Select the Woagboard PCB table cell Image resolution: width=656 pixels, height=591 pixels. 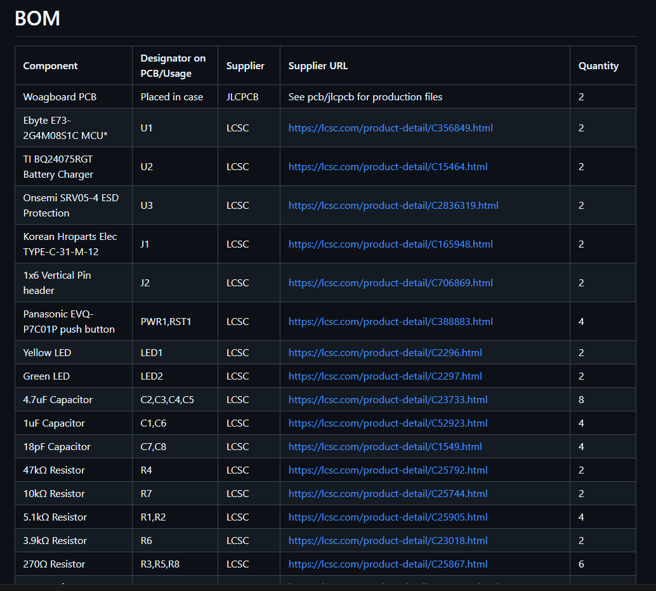(x=60, y=97)
